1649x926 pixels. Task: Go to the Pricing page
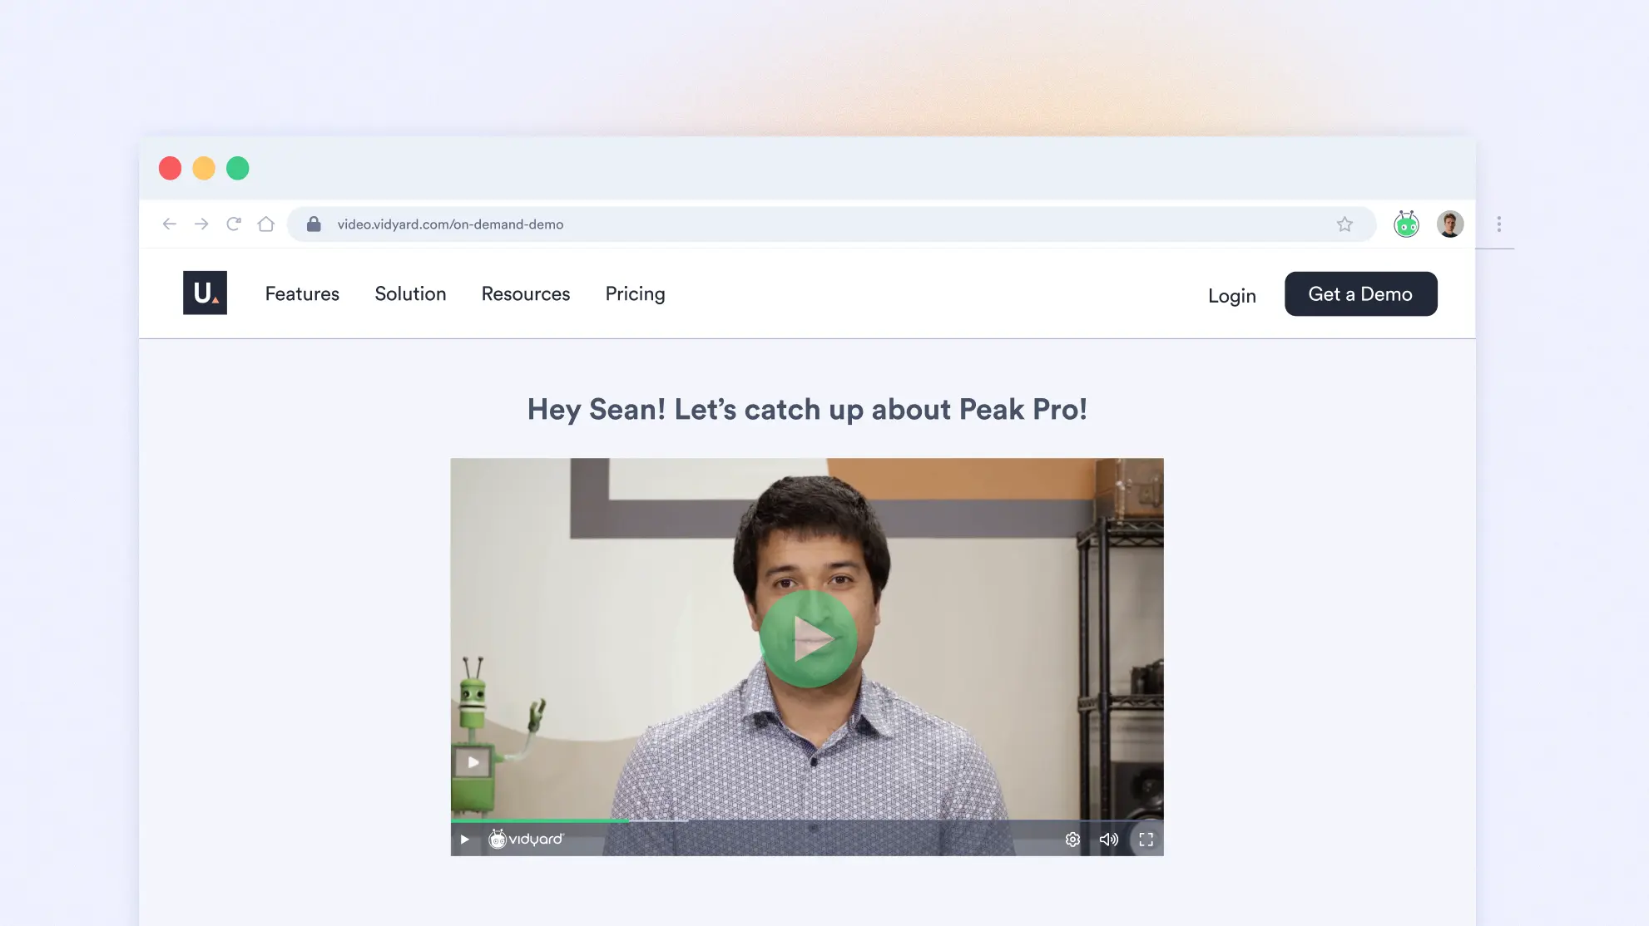[x=635, y=293]
